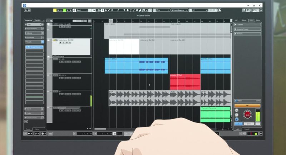Select the green audio clip on bottom track

click(216, 115)
